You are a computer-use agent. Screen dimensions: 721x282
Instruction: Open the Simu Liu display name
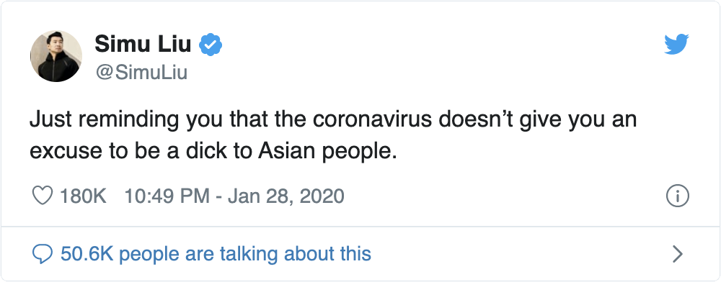coord(143,45)
